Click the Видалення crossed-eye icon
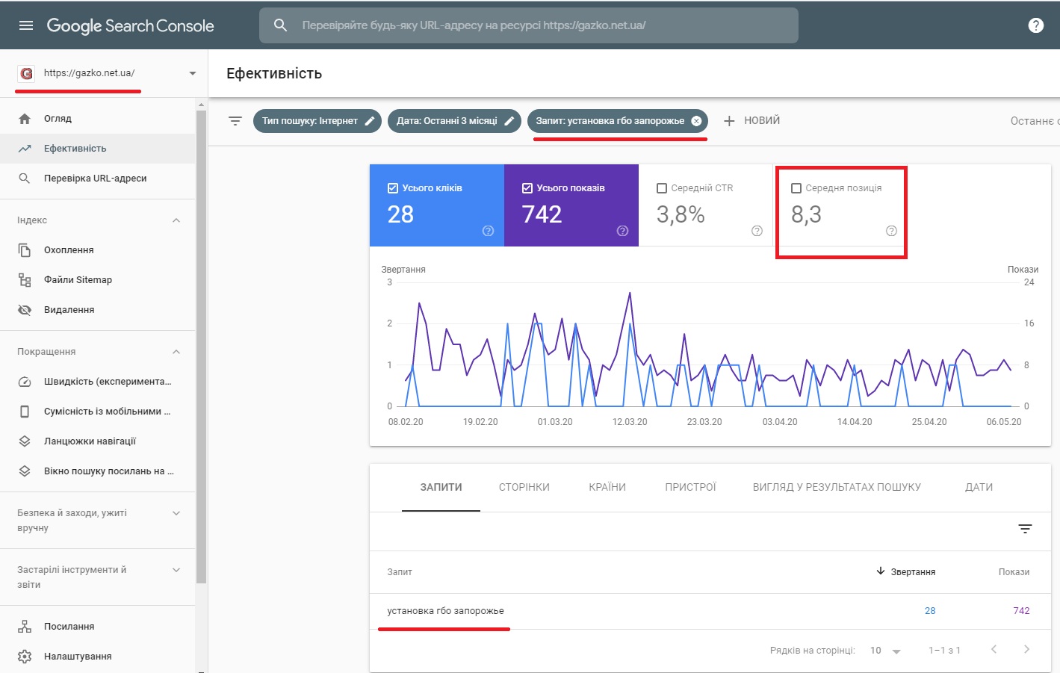The height and width of the screenshot is (673, 1060). point(25,310)
